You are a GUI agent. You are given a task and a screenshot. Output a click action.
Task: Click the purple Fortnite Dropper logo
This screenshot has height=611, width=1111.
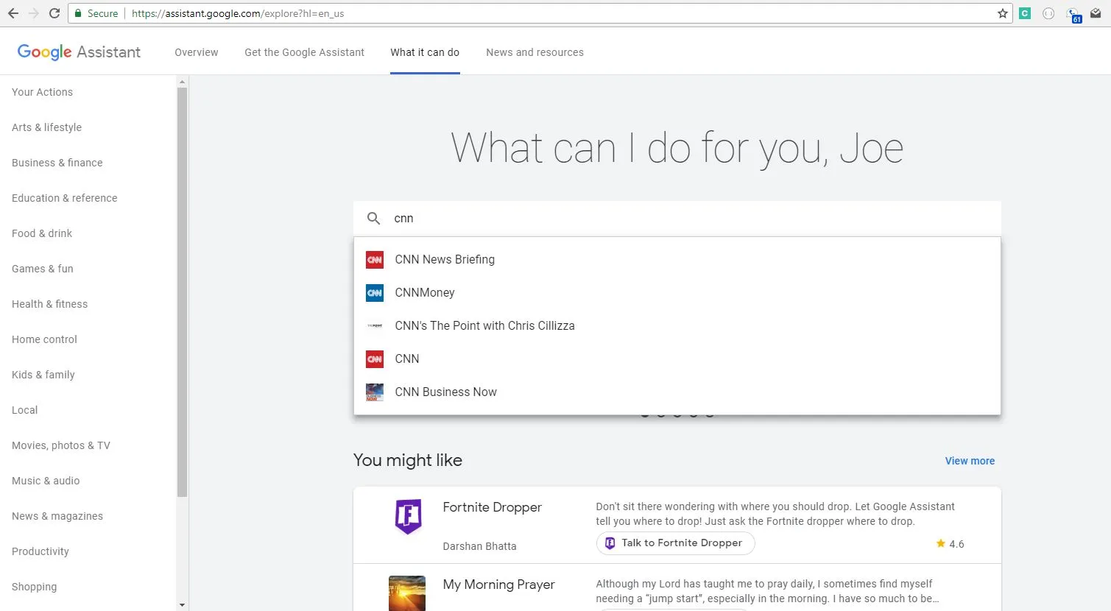click(408, 516)
